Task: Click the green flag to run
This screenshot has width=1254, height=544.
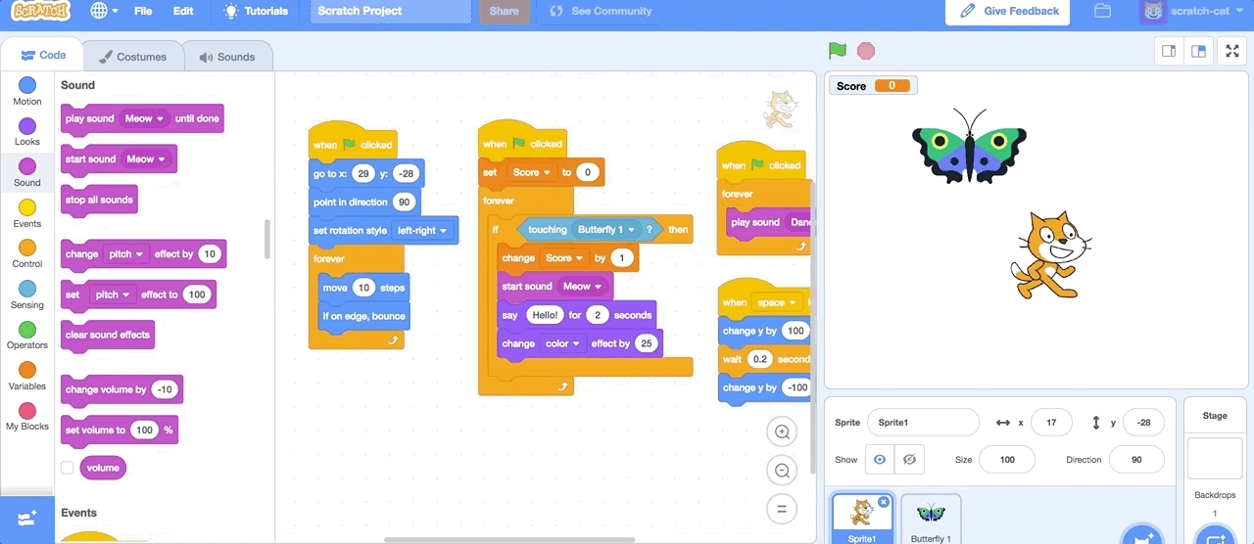Action: coord(837,50)
